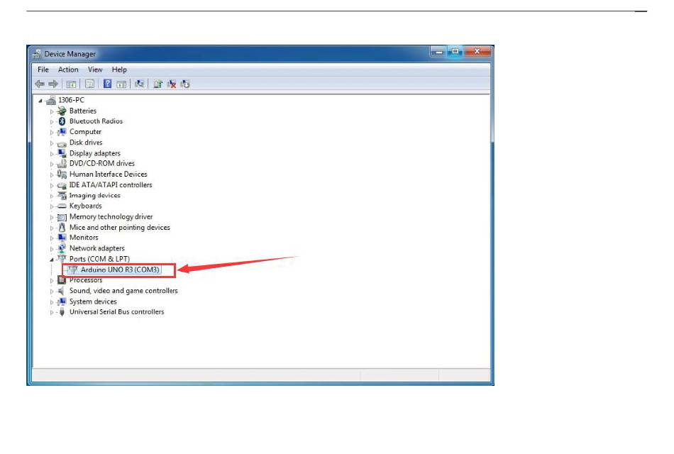Screen dimensions: 674x454
Task: Click the Universal Serial Bus controllers icon
Action: (x=62, y=312)
